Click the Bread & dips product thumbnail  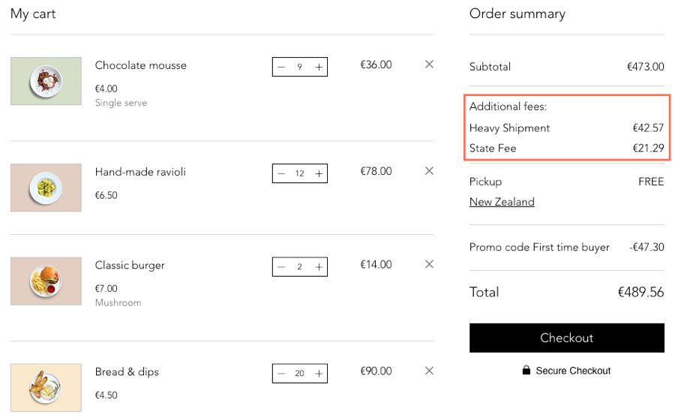(x=46, y=387)
